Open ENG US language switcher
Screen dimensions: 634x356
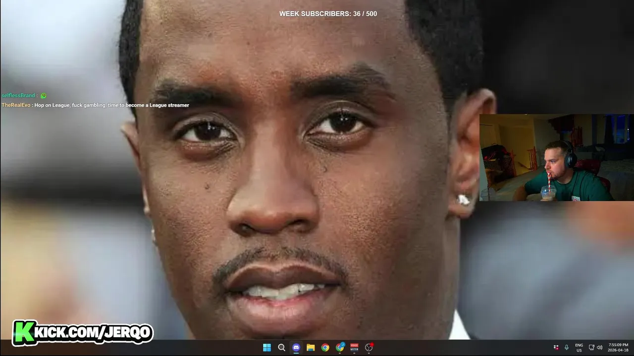point(579,348)
